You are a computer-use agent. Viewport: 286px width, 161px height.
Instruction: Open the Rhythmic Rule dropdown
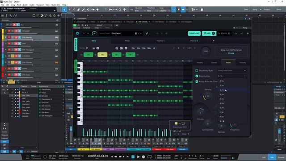pos(232,71)
